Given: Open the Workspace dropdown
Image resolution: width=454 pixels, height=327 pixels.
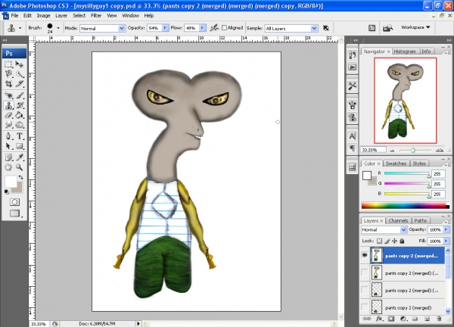Looking at the screenshot, I should pyautogui.click(x=415, y=27).
